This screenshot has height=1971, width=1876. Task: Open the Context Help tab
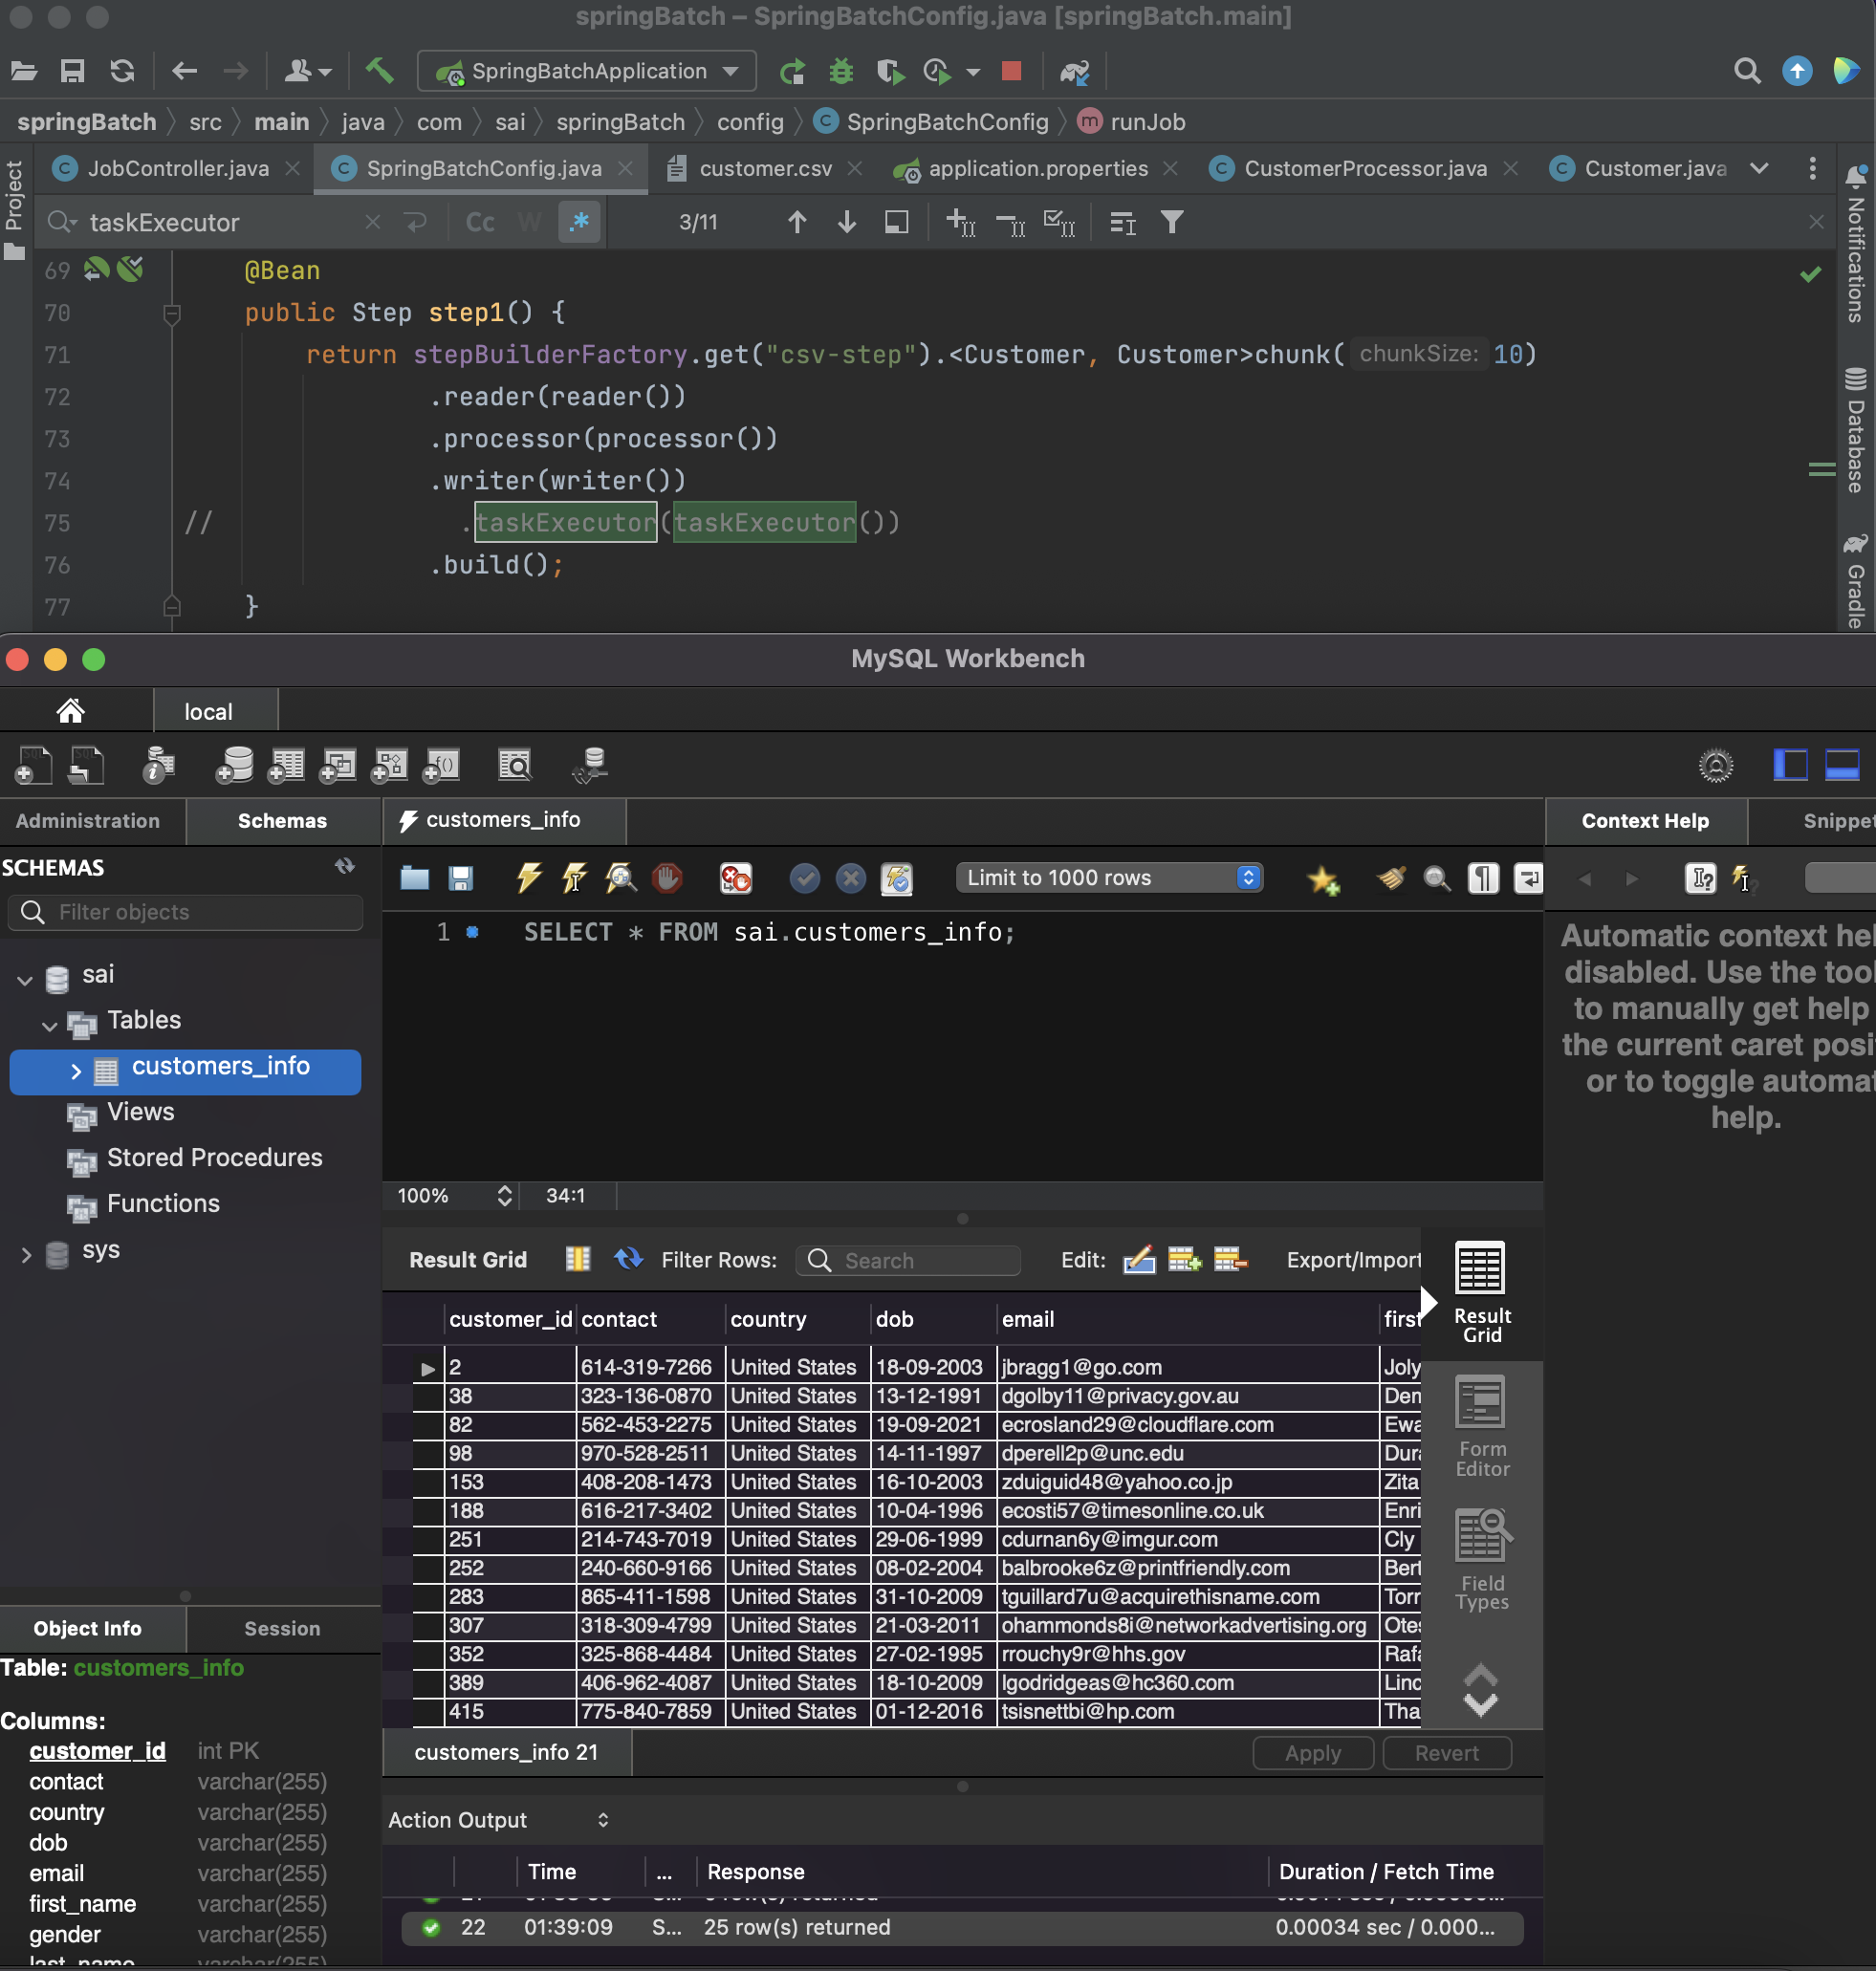1645,820
